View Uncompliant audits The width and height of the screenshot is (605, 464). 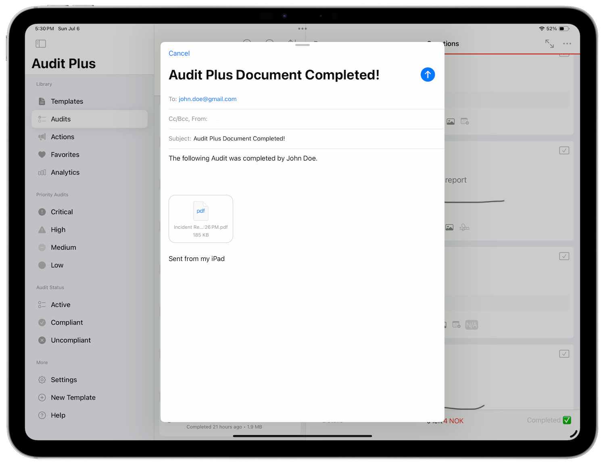click(90, 340)
